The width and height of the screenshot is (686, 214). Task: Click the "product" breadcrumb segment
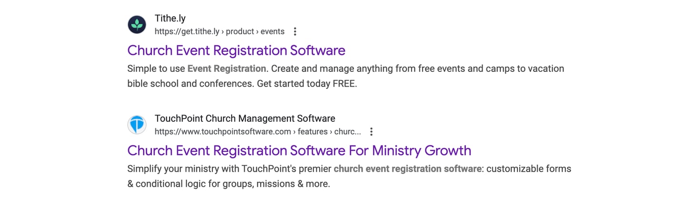tap(240, 32)
